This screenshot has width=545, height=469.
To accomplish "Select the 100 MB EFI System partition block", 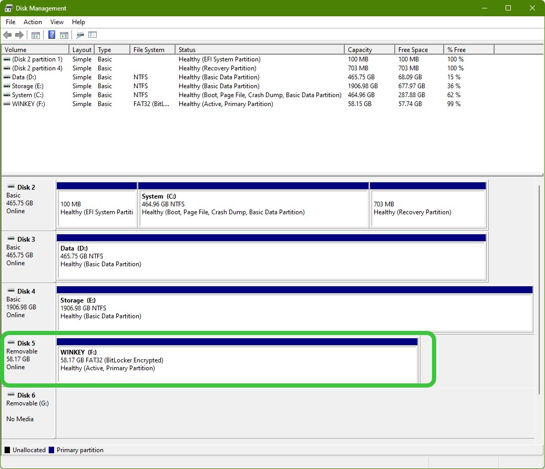I will [x=97, y=205].
